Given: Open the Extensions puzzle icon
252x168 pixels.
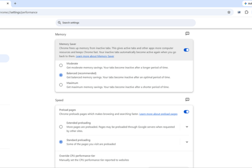Looking at the screenshot, I should pos(247,12).
